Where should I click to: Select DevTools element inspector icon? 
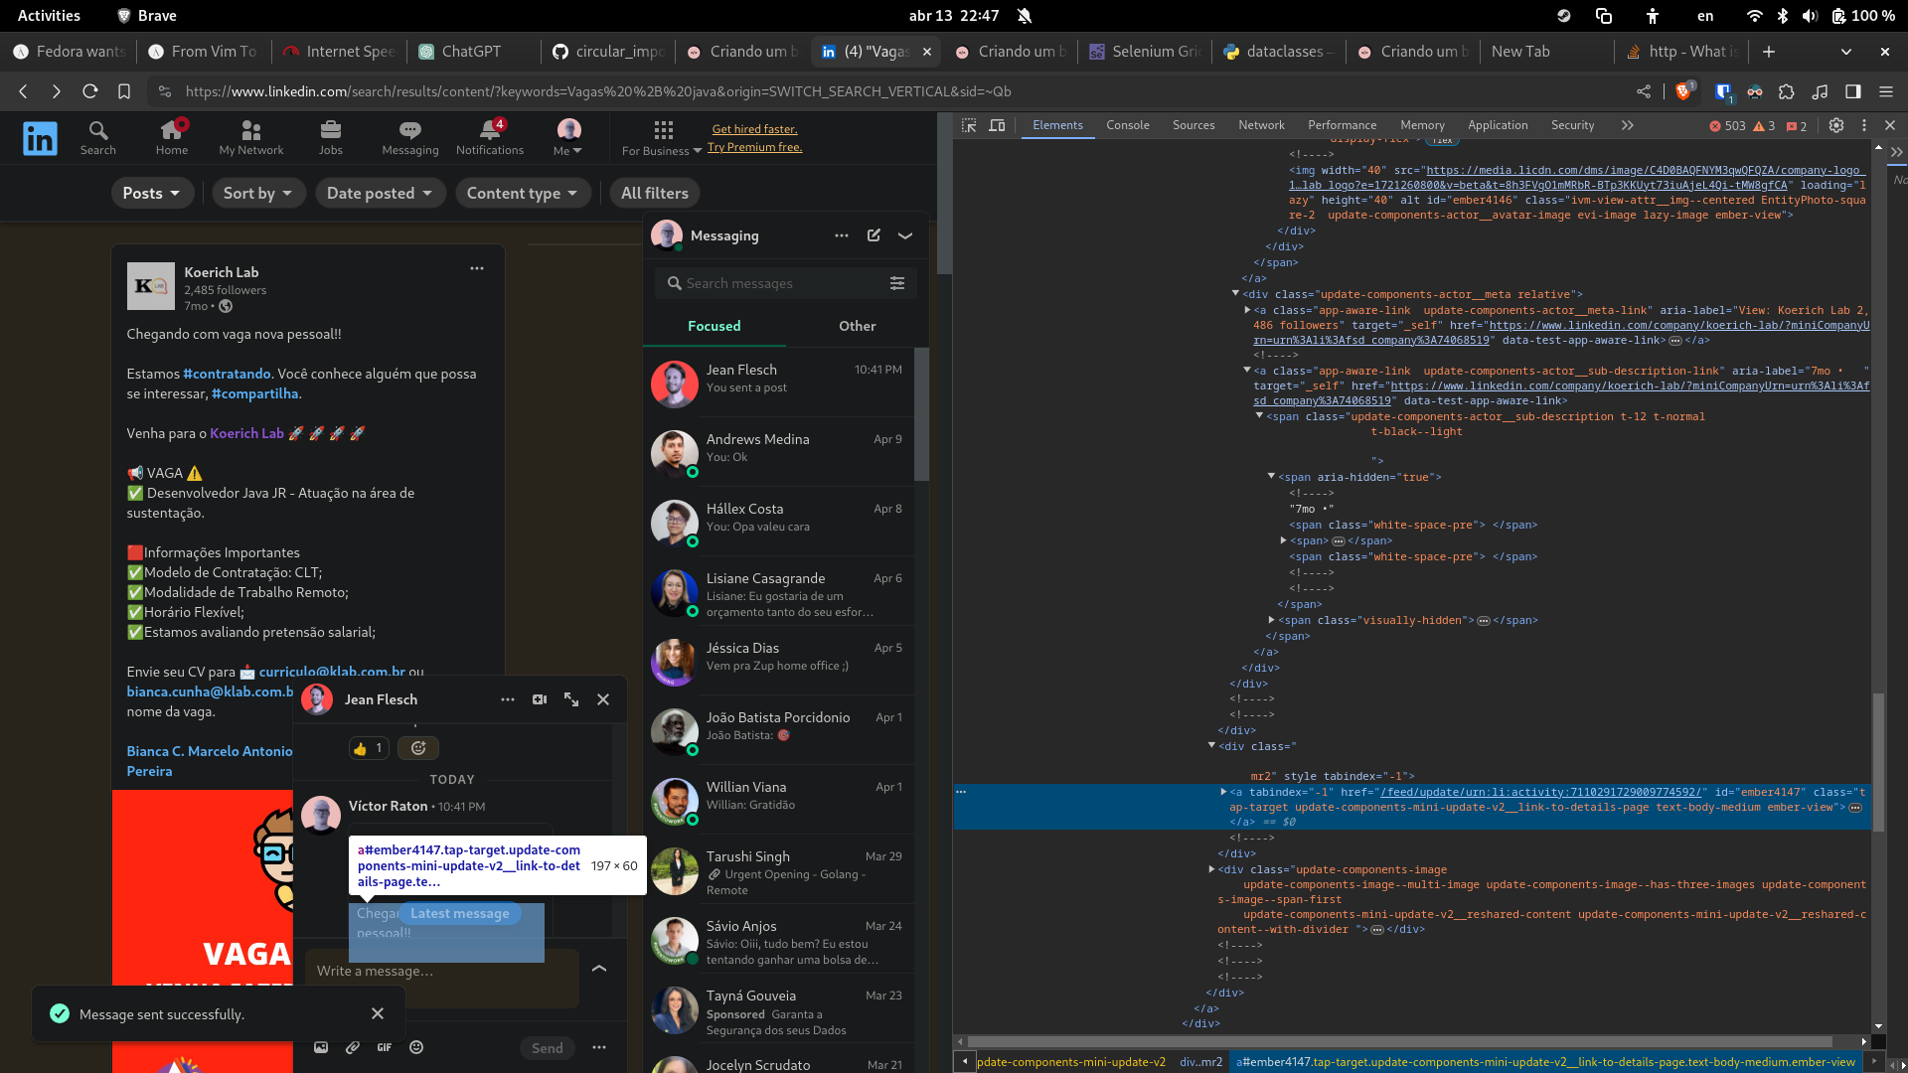pyautogui.click(x=969, y=125)
